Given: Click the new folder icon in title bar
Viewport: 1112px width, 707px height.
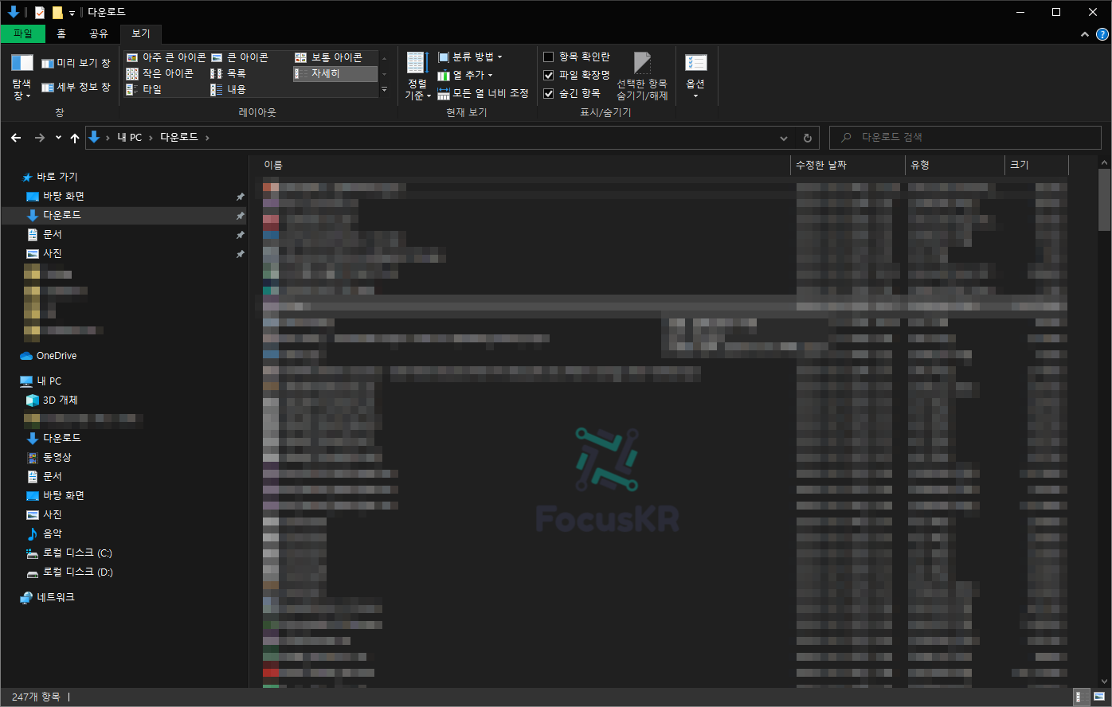Looking at the screenshot, I should 57,12.
